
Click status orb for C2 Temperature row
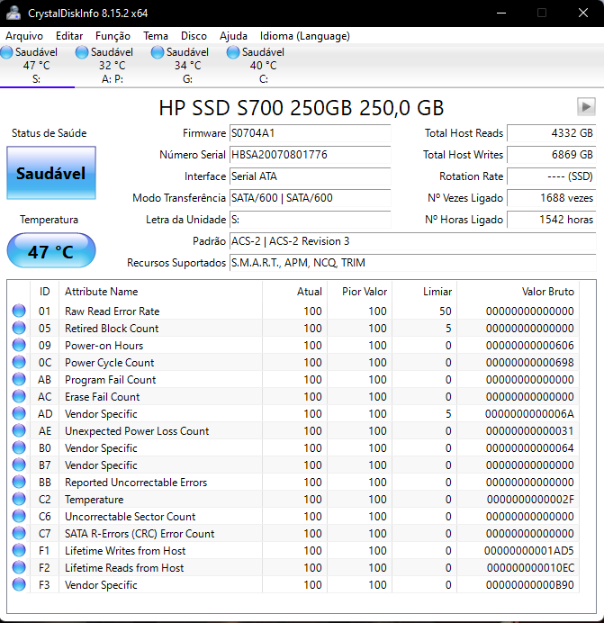(19, 499)
